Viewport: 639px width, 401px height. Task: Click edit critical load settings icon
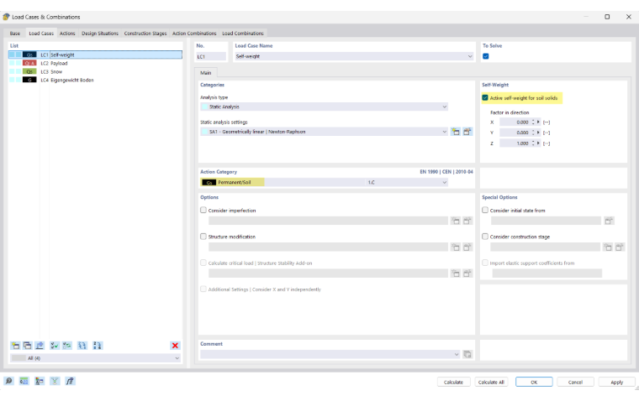click(x=467, y=273)
